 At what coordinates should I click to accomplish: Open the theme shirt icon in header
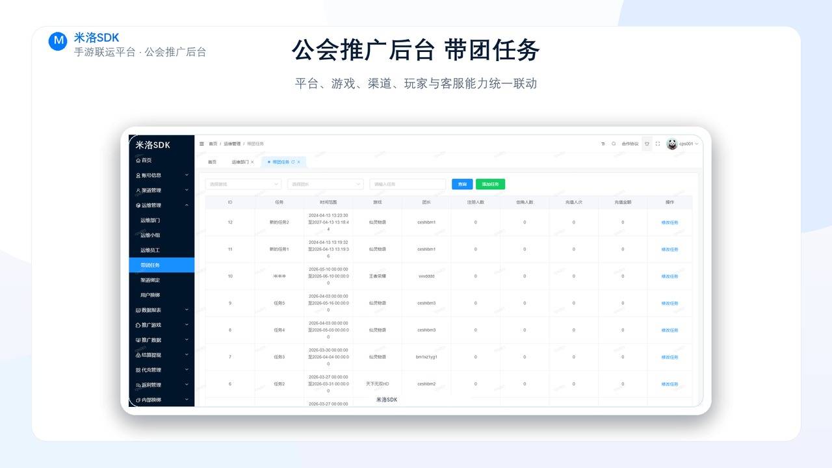click(x=647, y=144)
